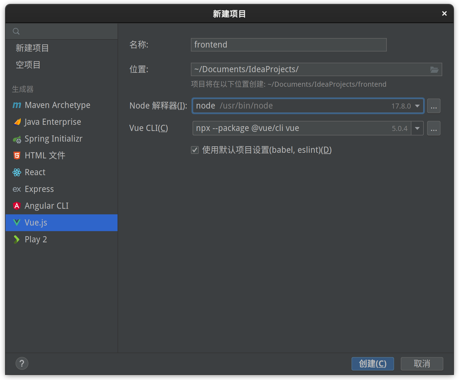Screen dimensions: 459x380
Task: Choose the HTML 文件 generator
Action: (62, 156)
